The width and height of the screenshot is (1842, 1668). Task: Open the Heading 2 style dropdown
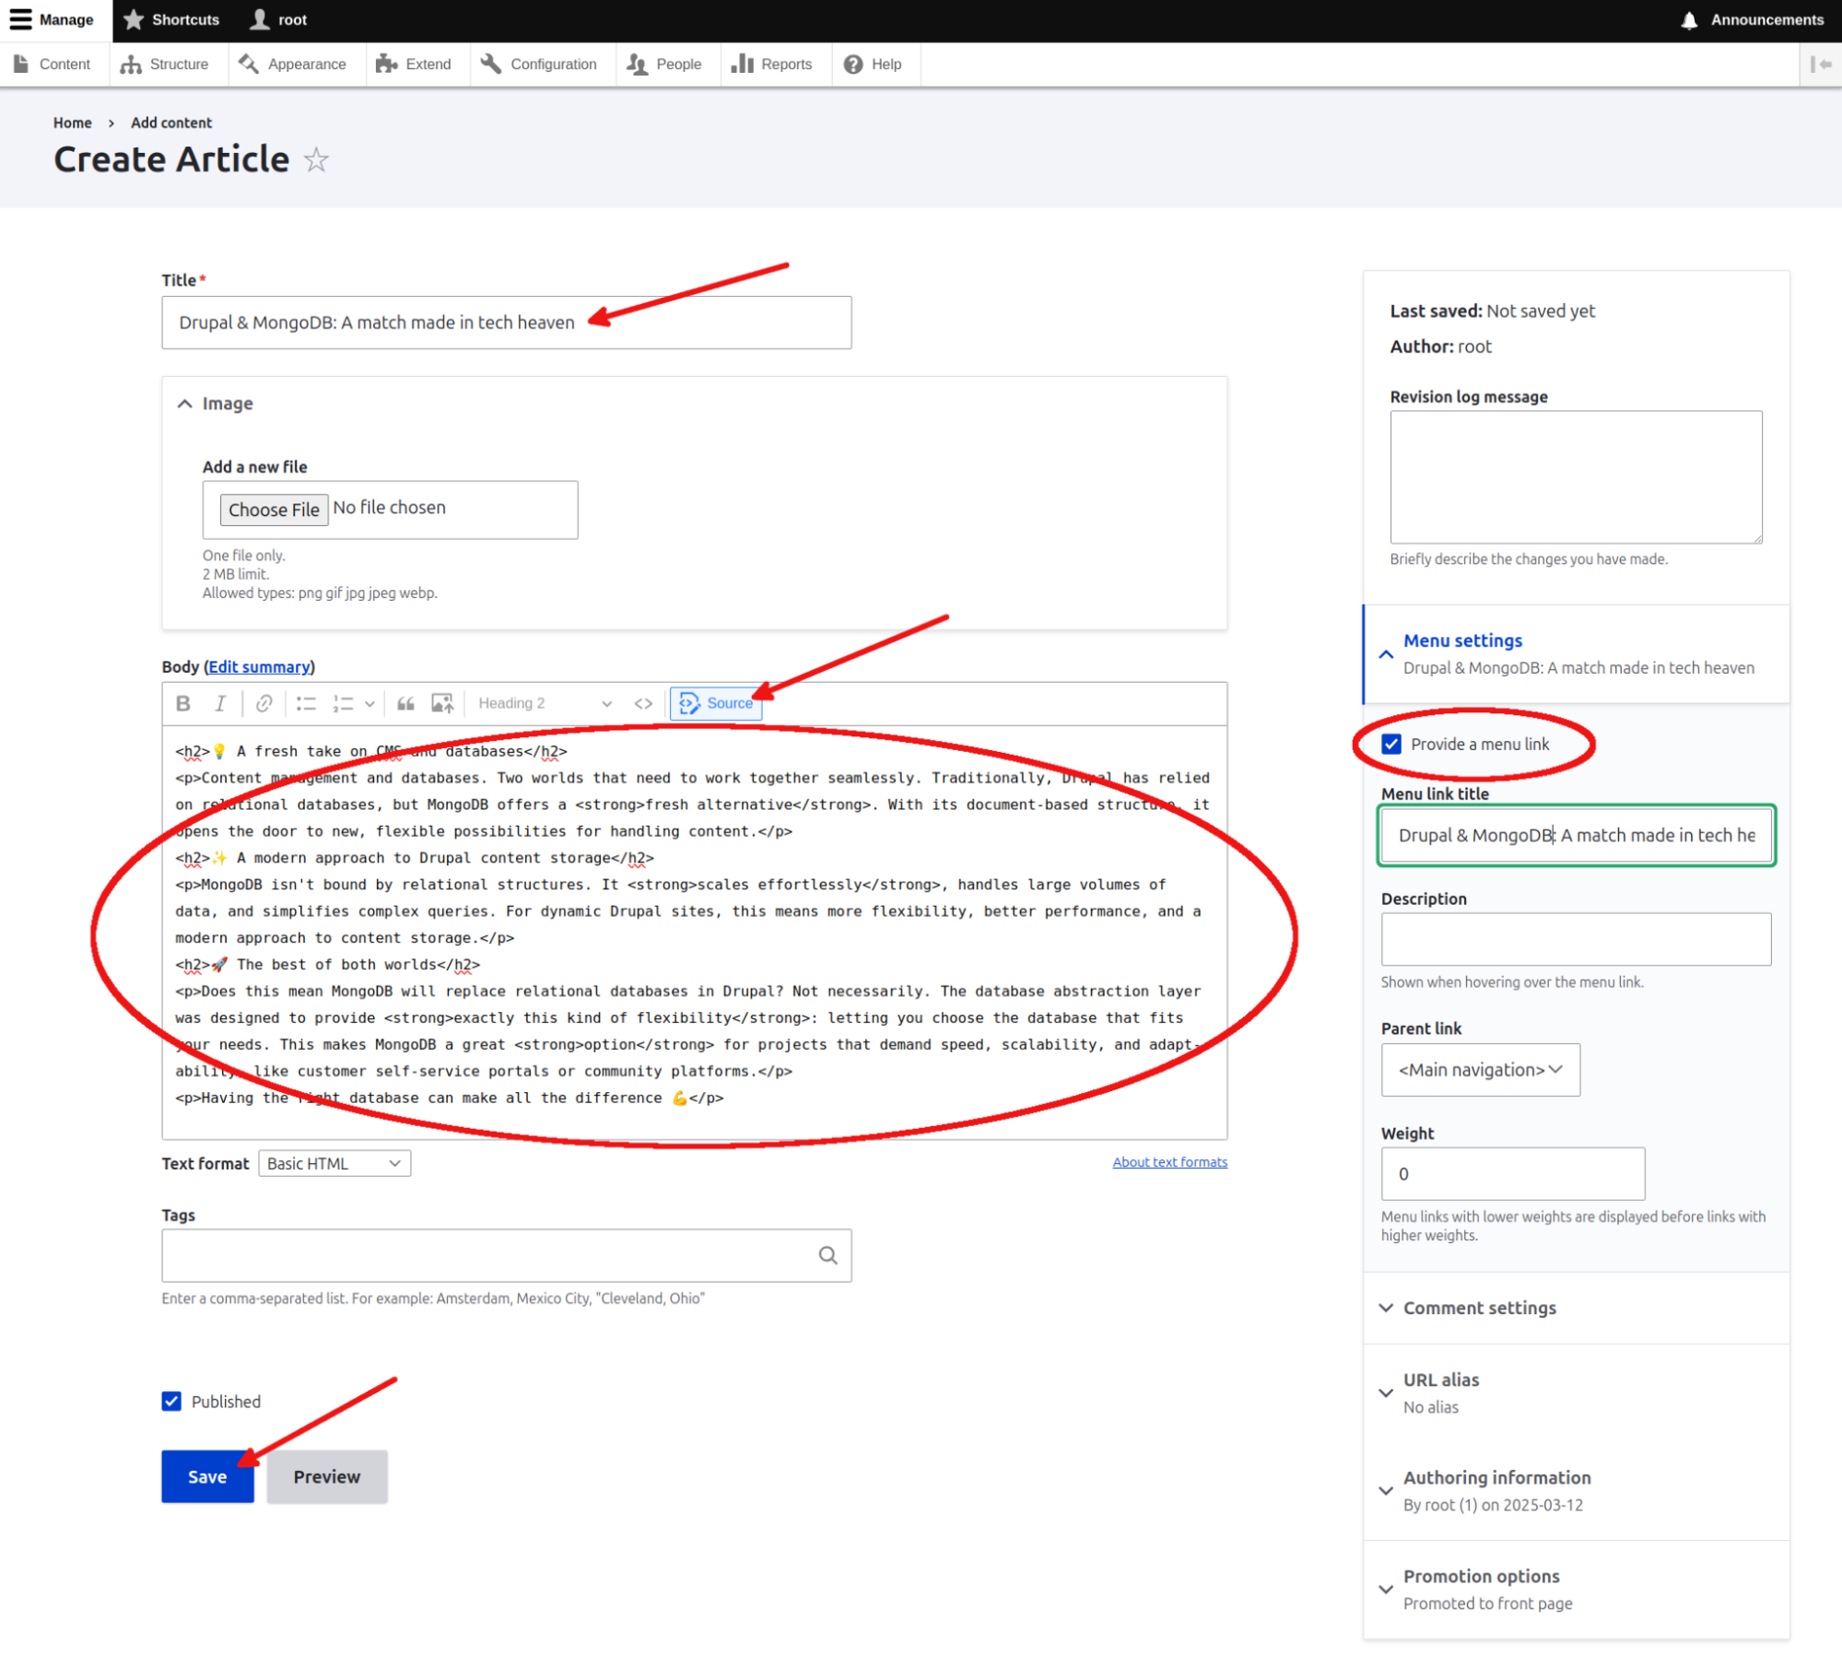[x=545, y=703]
